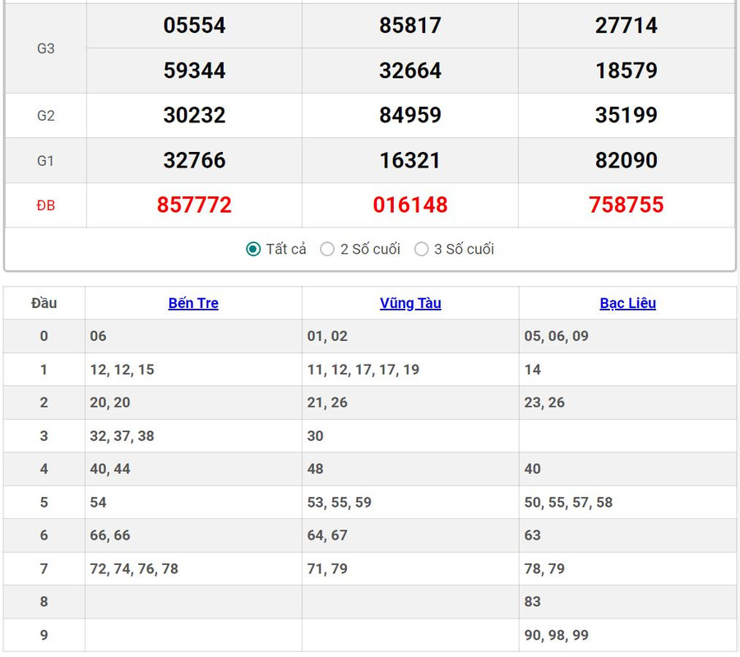Select the cell "72, 74, 76, 78"
Screen dimensions: 740x657
point(134,568)
